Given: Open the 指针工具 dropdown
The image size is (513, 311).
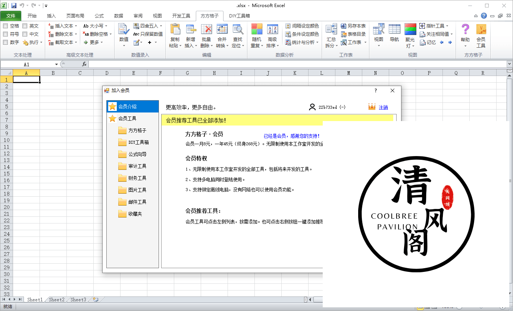Looking at the screenshot, I should coord(434,26).
